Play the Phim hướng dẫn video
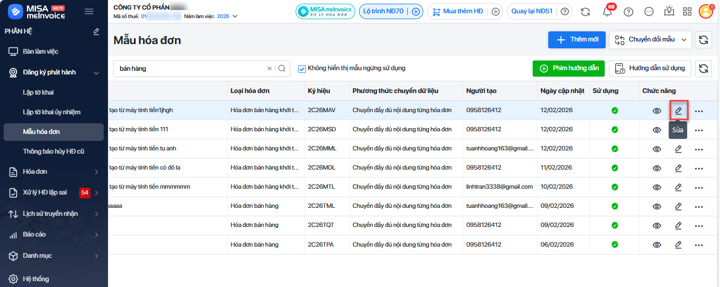 tap(568, 69)
